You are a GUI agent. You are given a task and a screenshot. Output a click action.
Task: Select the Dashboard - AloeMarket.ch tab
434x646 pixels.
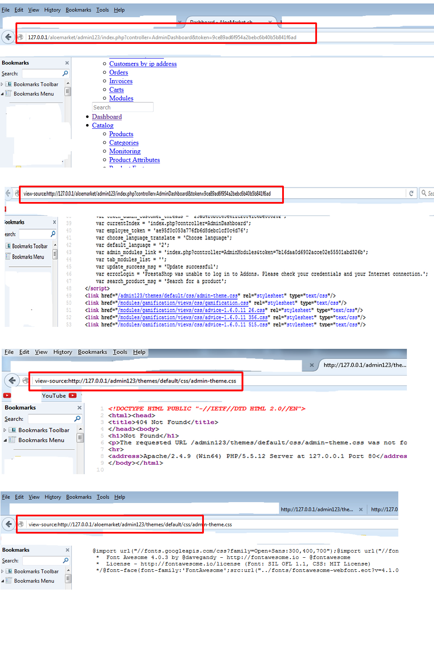click(x=221, y=22)
